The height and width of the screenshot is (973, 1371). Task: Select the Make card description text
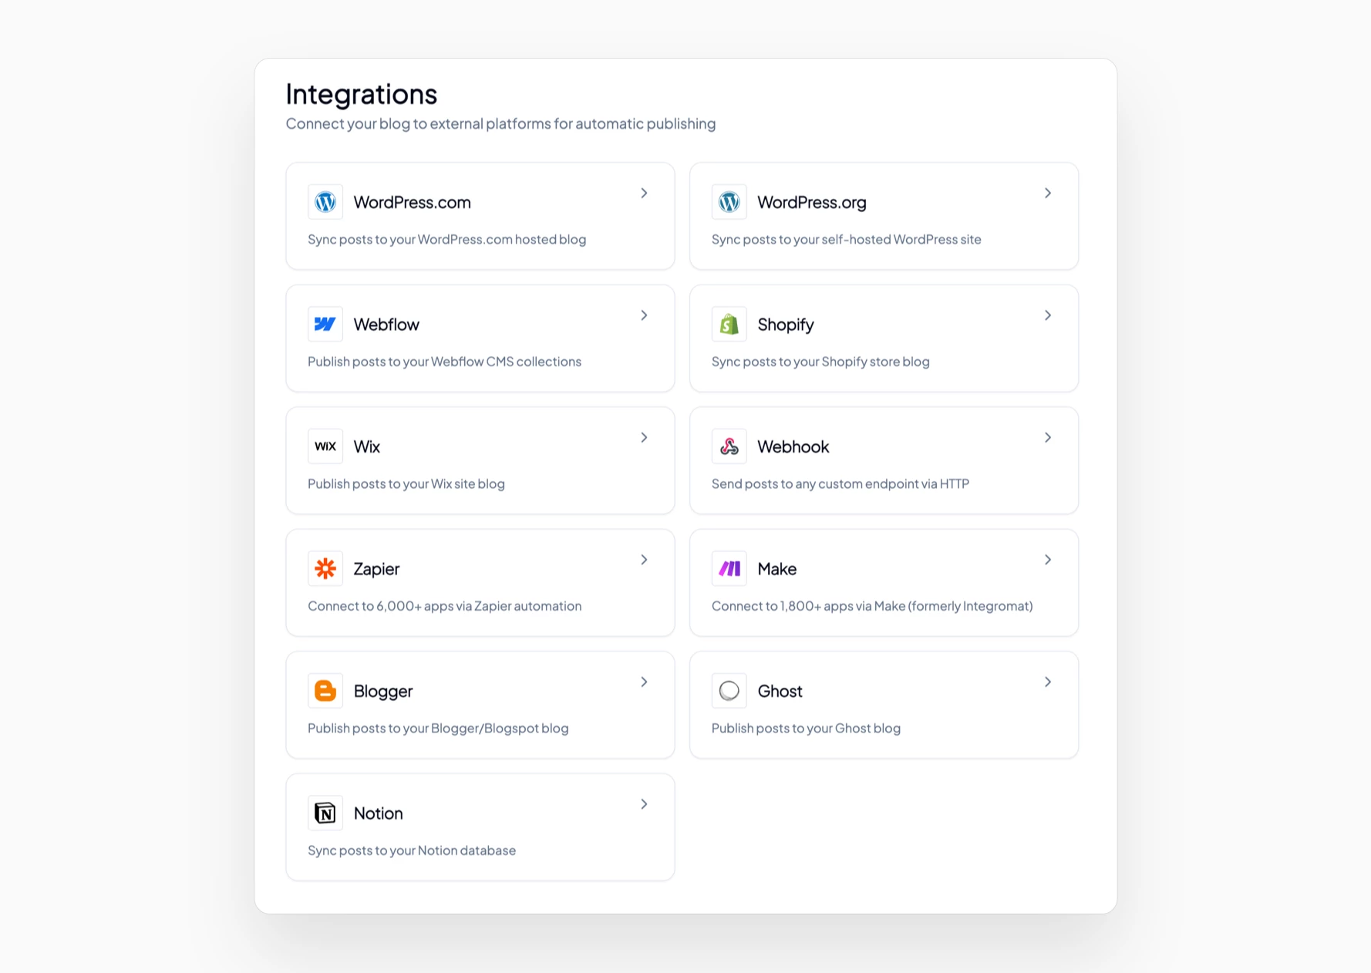871,606
